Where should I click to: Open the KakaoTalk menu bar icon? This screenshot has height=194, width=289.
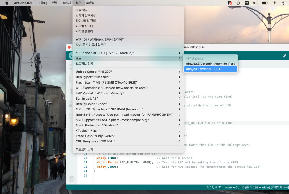229,3
